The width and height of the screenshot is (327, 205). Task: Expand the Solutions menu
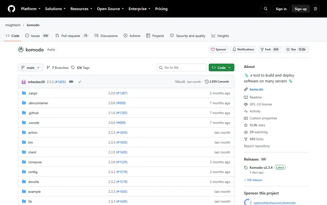(55, 9)
